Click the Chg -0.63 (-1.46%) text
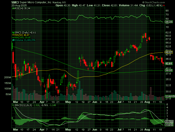This screenshot has width=175, height=132. coord(151,5)
